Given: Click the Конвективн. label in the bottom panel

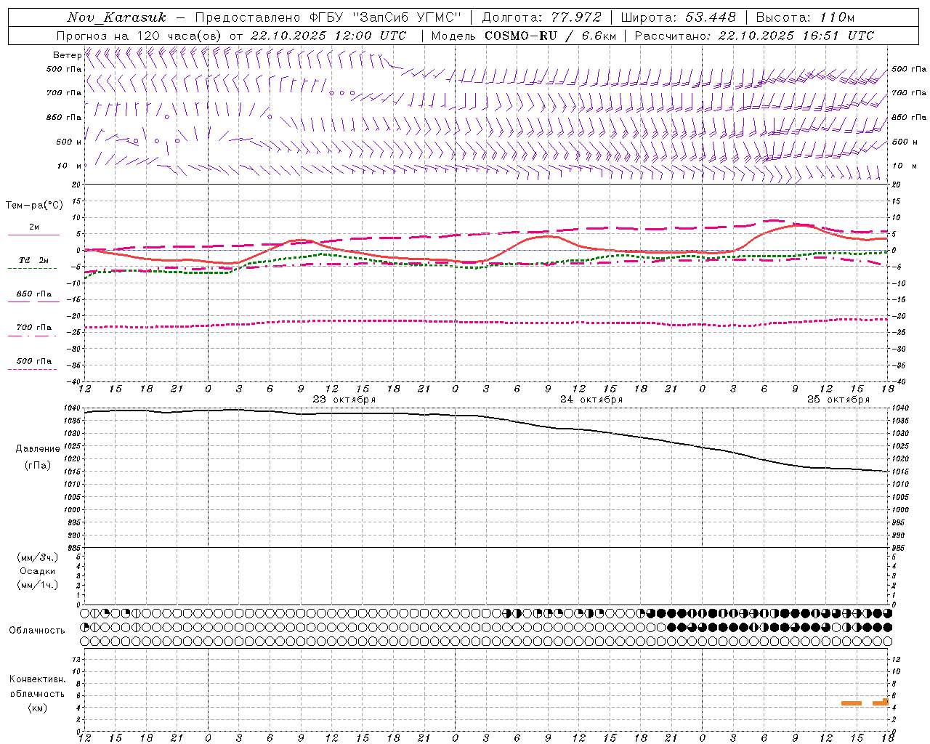Looking at the screenshot, I should click(x=38, y=679).
